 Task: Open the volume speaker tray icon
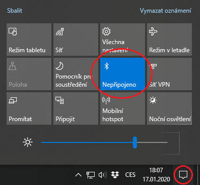[103, 175]
